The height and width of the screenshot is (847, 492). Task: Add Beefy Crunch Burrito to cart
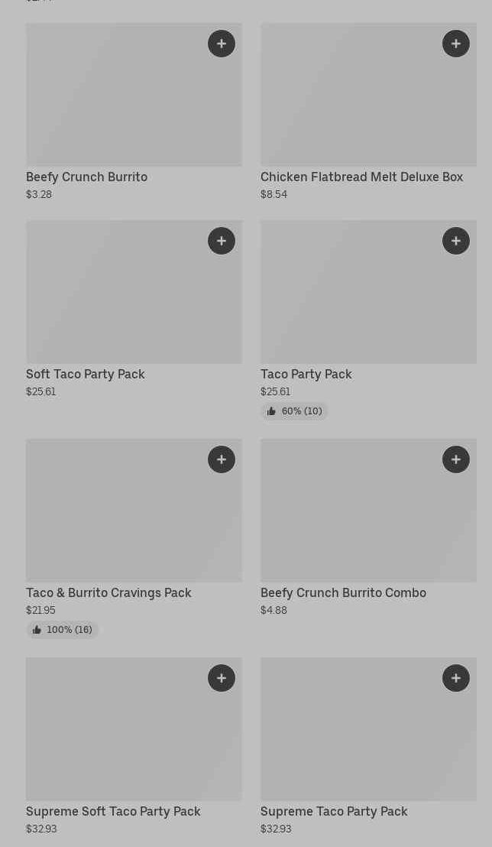pyautogui.click(x=222, y=44)
